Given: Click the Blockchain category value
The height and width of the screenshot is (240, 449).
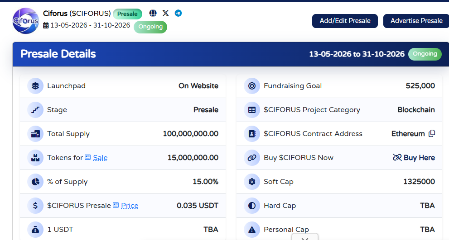Looking at the screenshot, I should (x=416, y=110).
